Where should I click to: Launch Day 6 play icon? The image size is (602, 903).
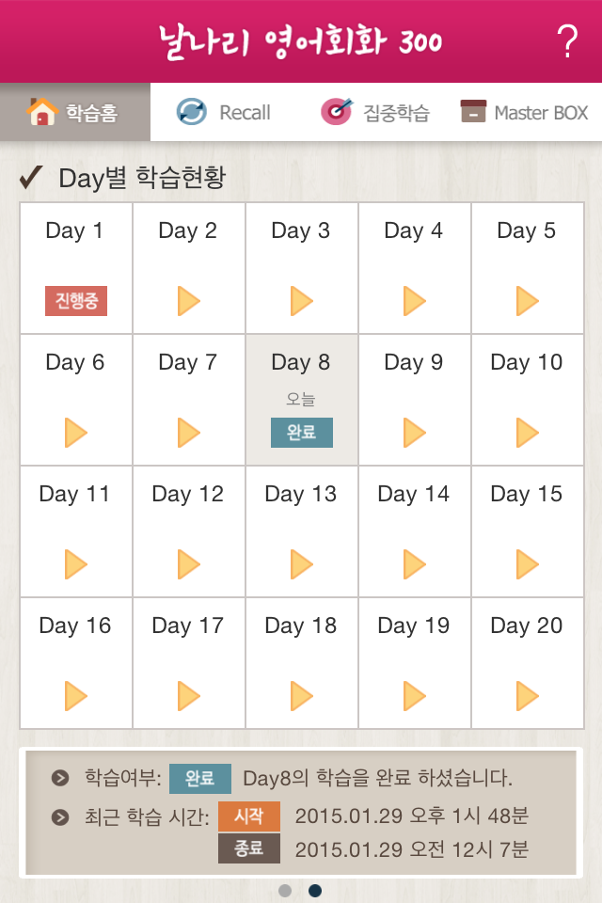(x=76, y=433)
